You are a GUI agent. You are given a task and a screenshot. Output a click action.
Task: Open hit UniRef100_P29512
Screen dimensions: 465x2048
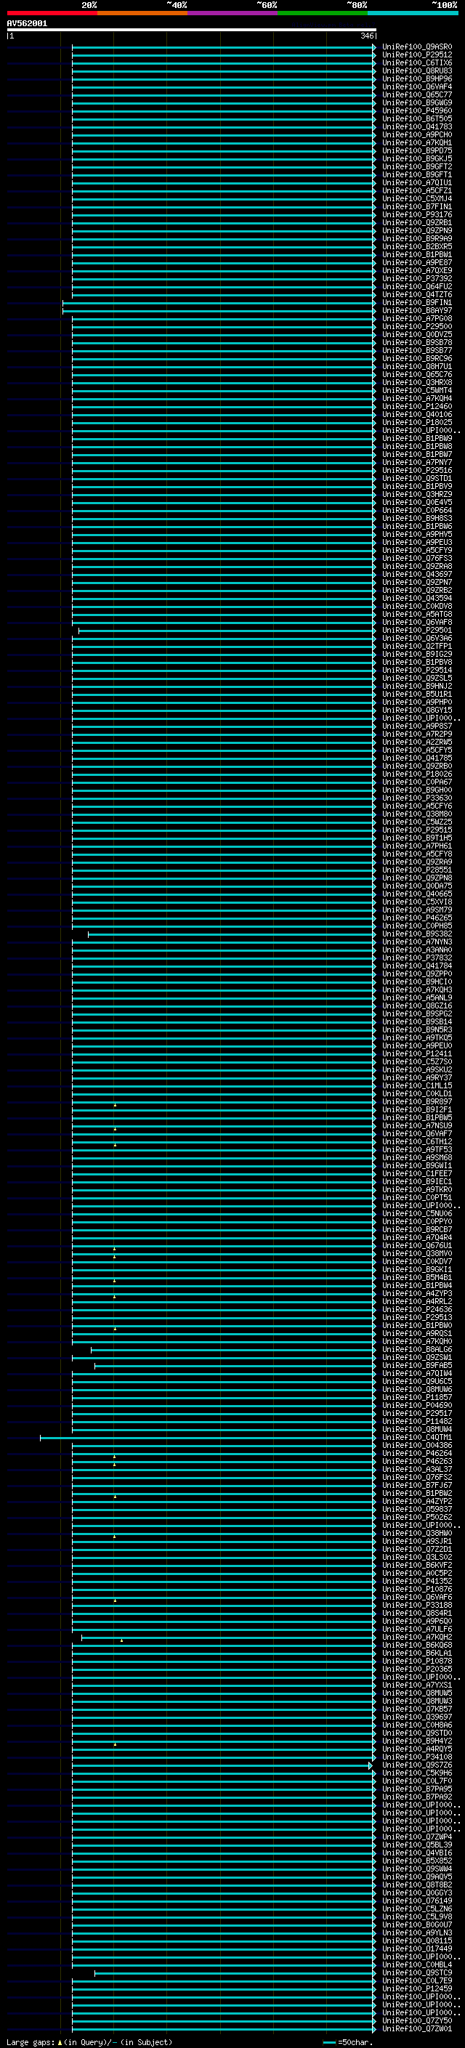pos(416,55)
